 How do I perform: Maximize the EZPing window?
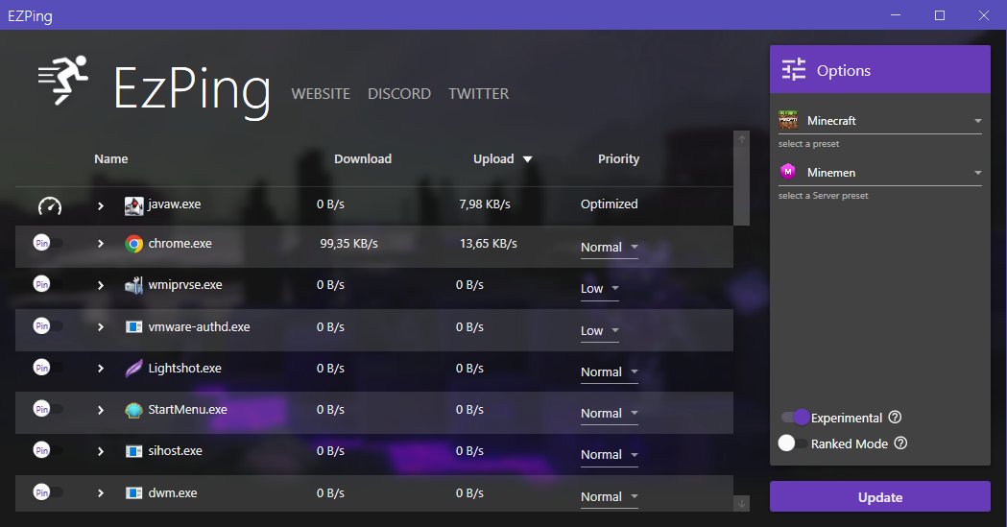point(940,14)
